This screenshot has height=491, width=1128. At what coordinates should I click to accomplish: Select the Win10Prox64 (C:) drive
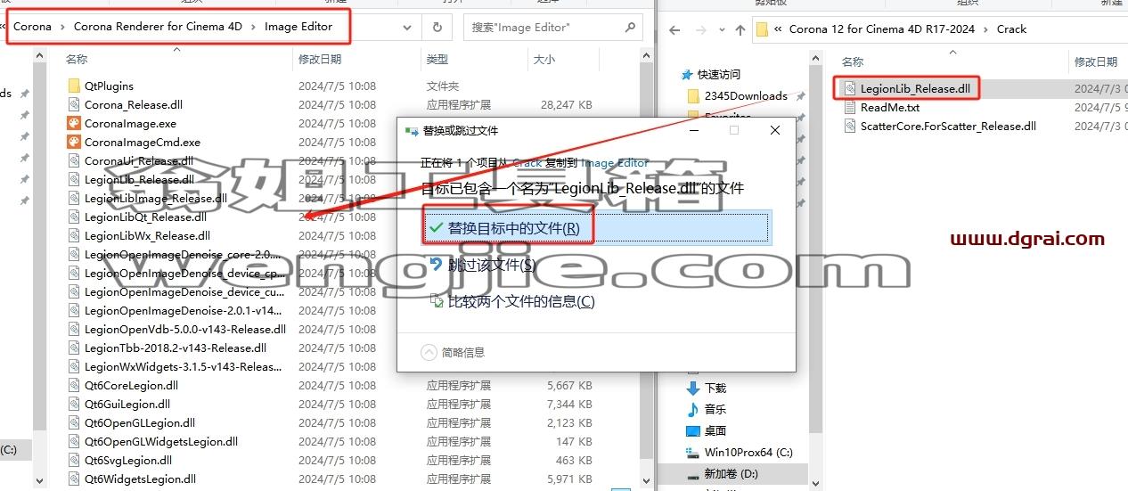pyautogui.click(x=747, y=452)
